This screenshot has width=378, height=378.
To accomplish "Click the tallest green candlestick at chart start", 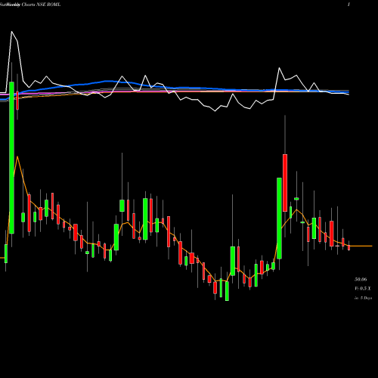I will [x=11, y=157].
